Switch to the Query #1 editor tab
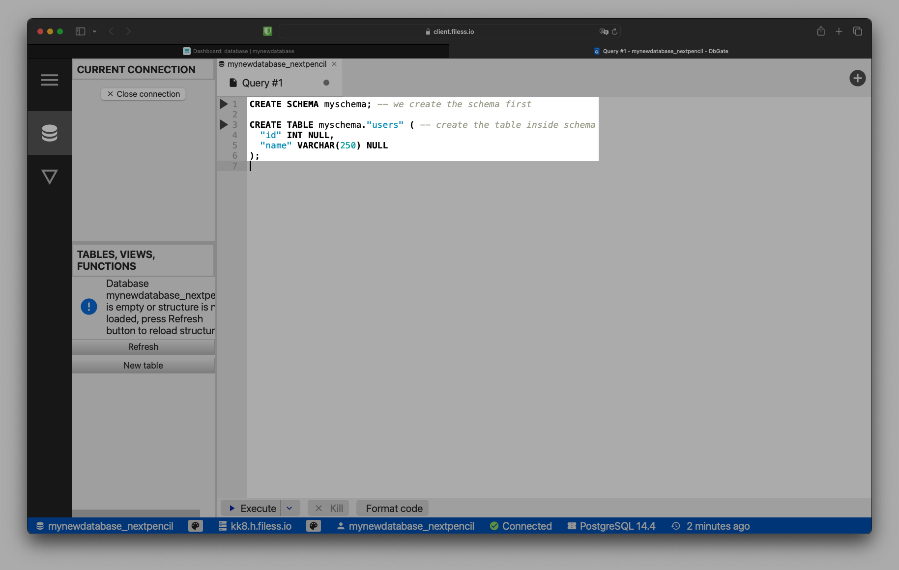 (x=262, y=83)
